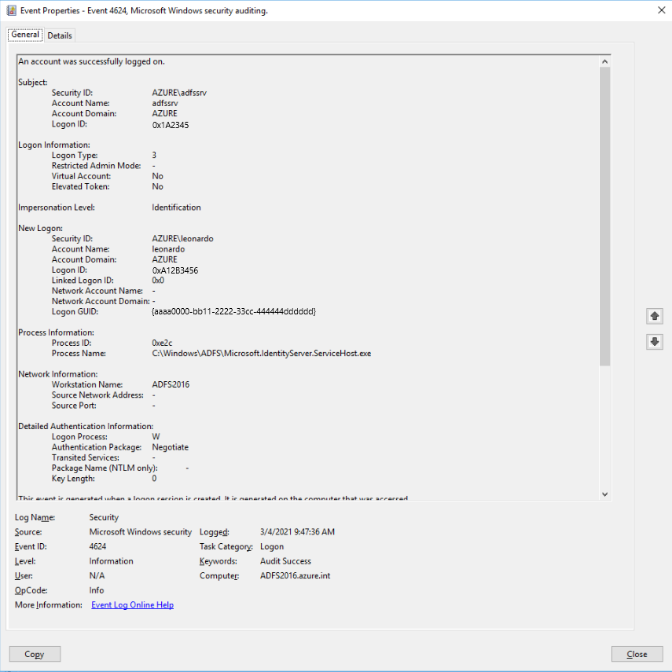
Task: Click the Close button
Action: pos(637,654)
